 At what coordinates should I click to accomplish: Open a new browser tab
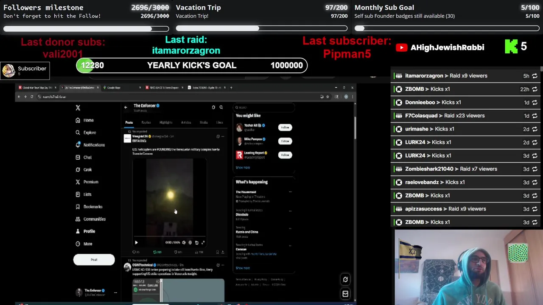point(231,88)
